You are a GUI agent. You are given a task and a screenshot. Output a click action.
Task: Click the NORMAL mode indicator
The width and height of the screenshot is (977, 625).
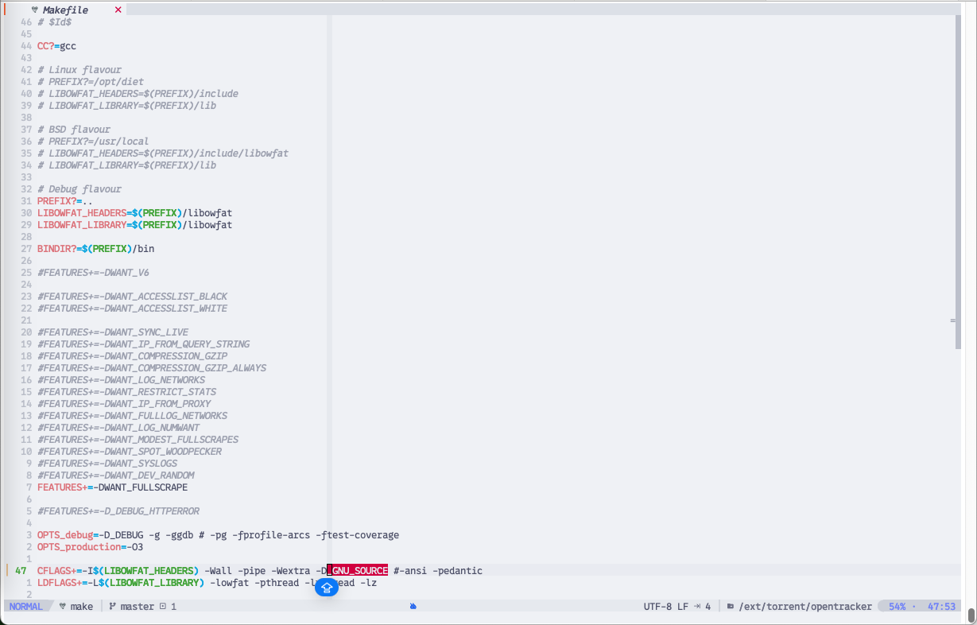tap(25, 606)
